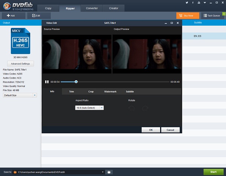This screenshot has width=226, height=176.
Task: Browse for save folder icon
Action: click(108, 172)
